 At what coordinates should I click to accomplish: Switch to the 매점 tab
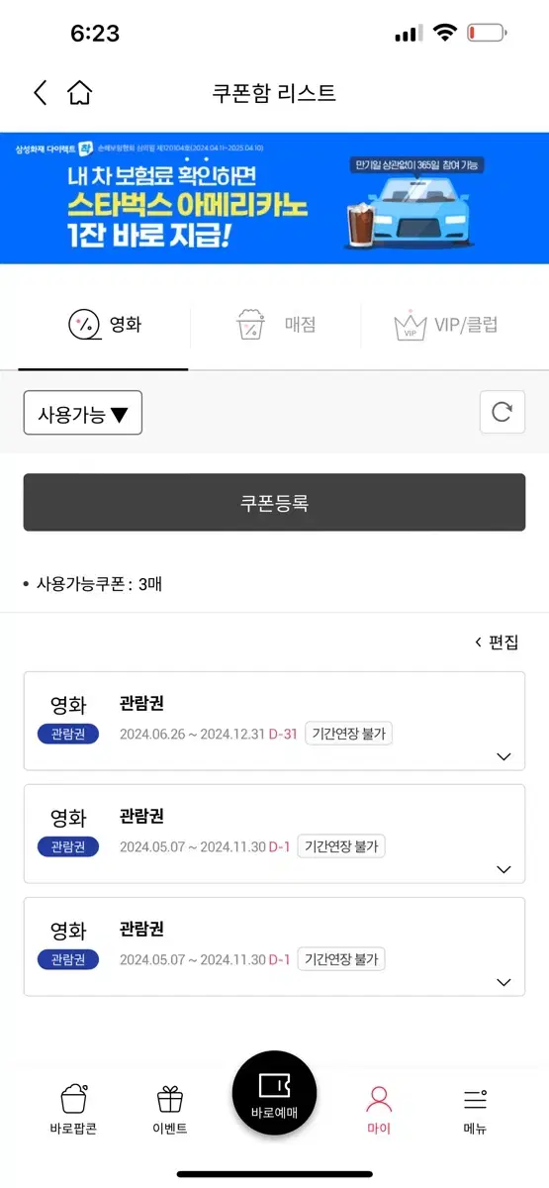276,324
